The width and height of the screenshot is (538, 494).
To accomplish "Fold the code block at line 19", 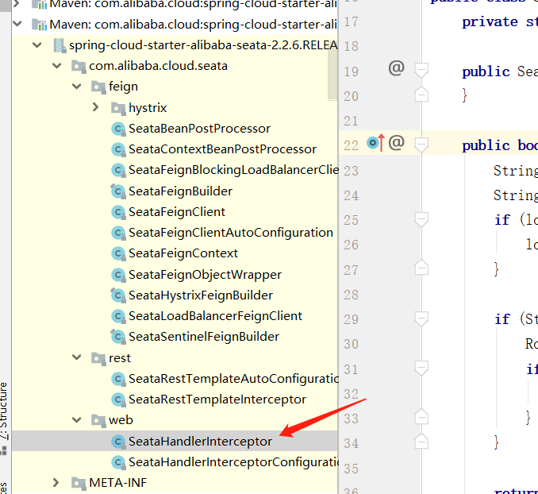I will (421, 71).
